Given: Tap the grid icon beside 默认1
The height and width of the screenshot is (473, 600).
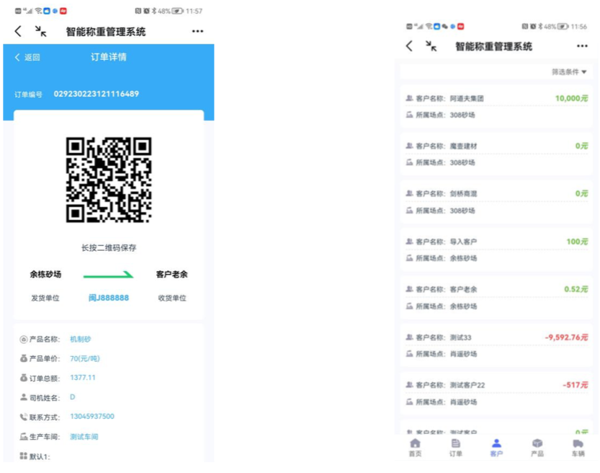Looking at the screenshot, I should coord(23,456).
